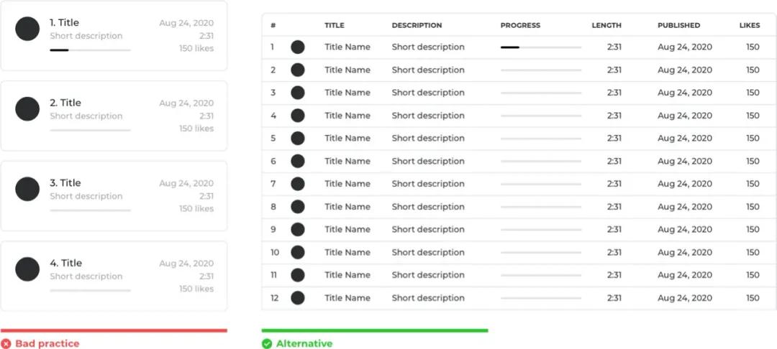Click the progress bar on '1. Title' card
Screen dimensions: 777x349
[x=90, y=50]
